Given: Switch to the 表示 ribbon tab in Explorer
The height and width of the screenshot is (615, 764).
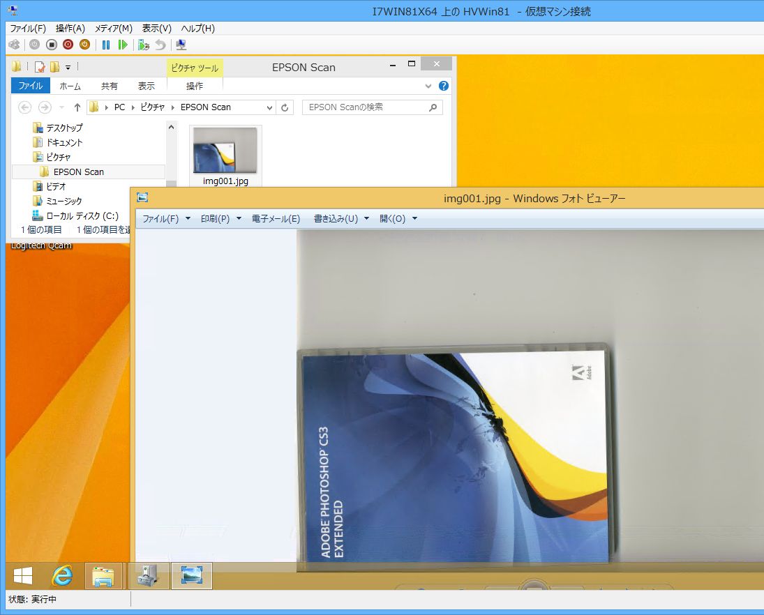Looking at the screenshot, I should coord(147,86).
